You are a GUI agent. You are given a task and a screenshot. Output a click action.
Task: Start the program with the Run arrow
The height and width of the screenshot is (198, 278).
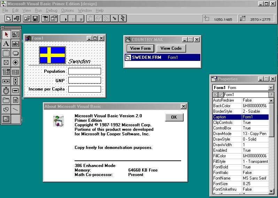tap(64, 18)
